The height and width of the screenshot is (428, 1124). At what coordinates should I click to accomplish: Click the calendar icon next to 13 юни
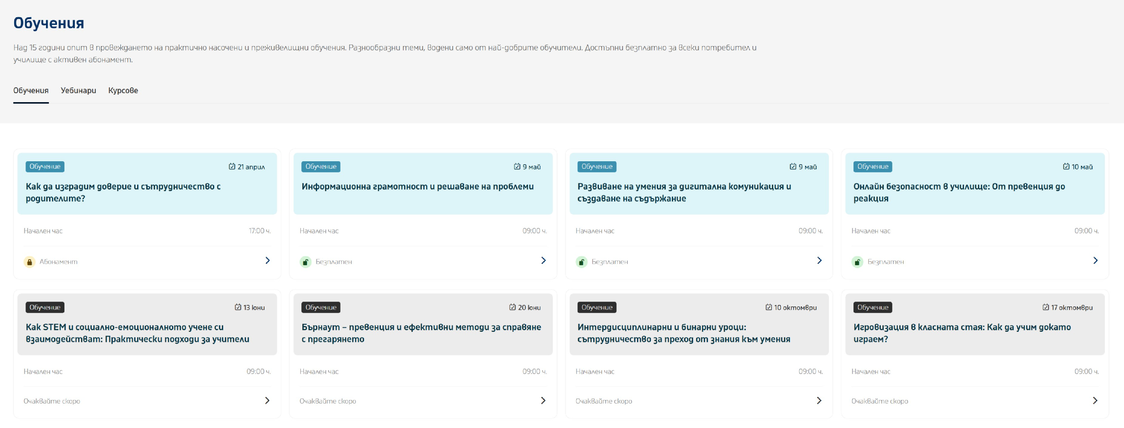point(238,307)
